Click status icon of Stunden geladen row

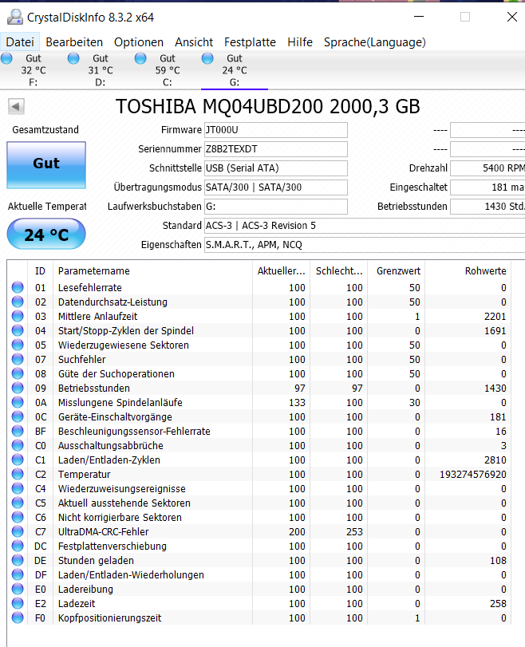pos(18,560)
